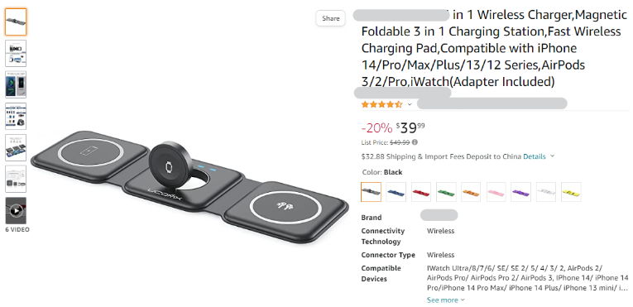Open the star rating dropdown chevron
The height and width of the screenshot is (307, 633).
(410, 104)
